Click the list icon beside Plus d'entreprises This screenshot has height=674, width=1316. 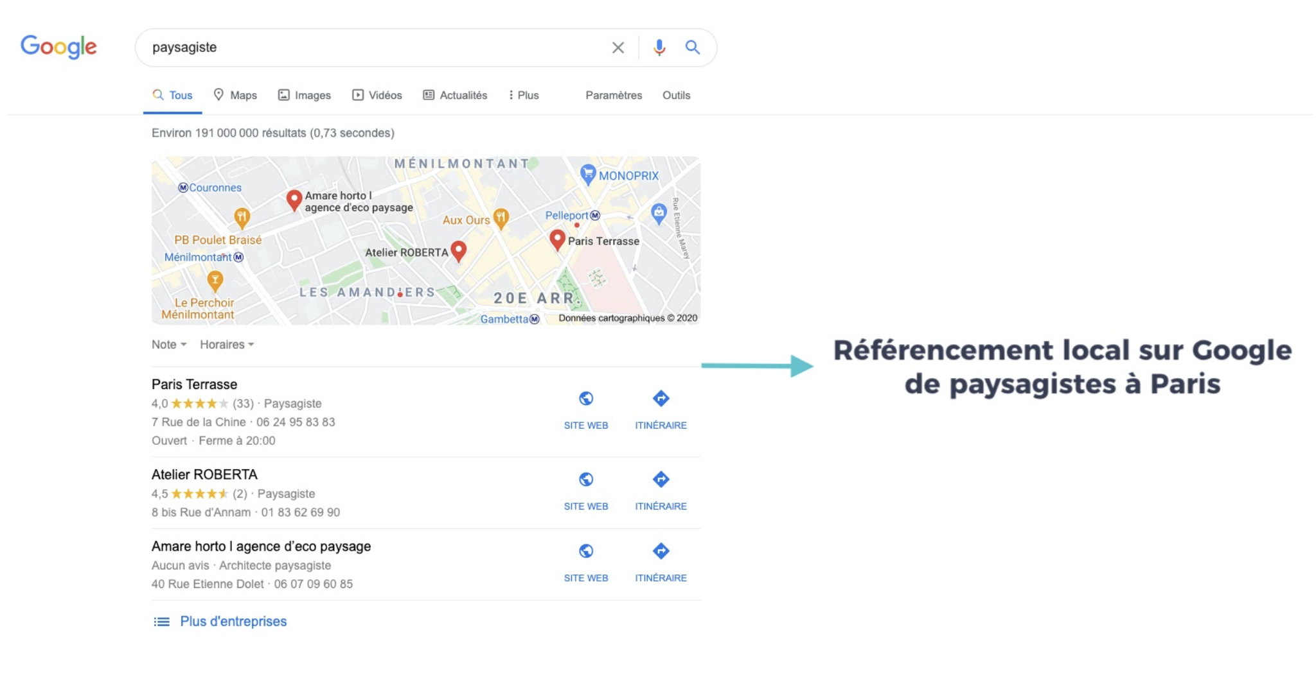click(x=161, y=621)
